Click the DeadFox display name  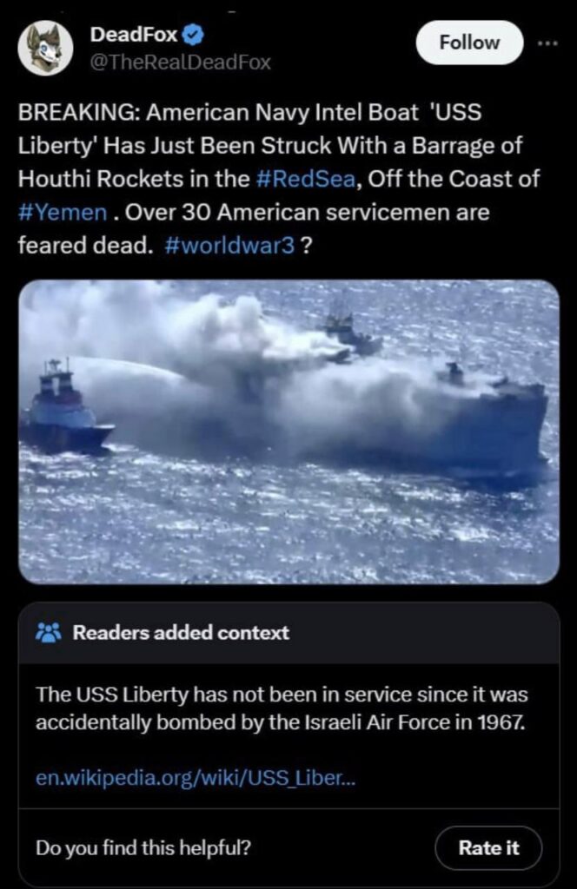(134, 35)
